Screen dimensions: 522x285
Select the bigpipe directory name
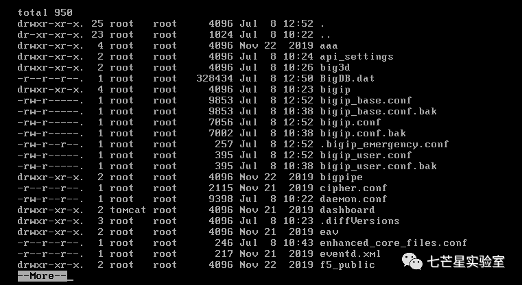[x=341, y=177]
